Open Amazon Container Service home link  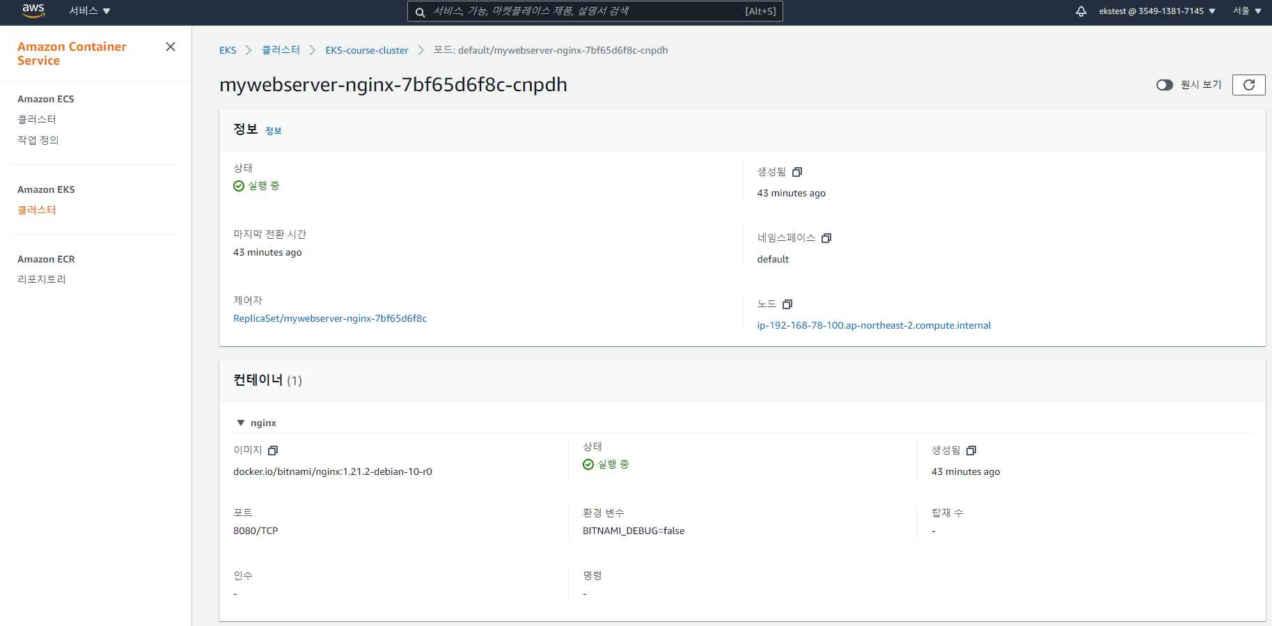72,54
